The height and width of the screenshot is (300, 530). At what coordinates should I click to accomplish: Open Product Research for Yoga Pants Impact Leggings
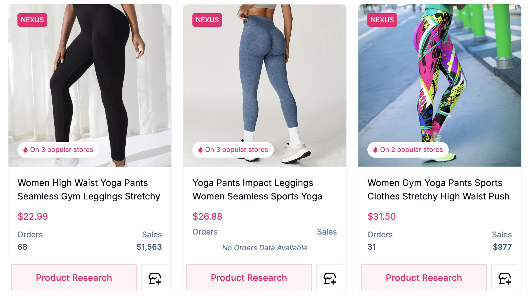pyautogui.click(x=249, y=278)
